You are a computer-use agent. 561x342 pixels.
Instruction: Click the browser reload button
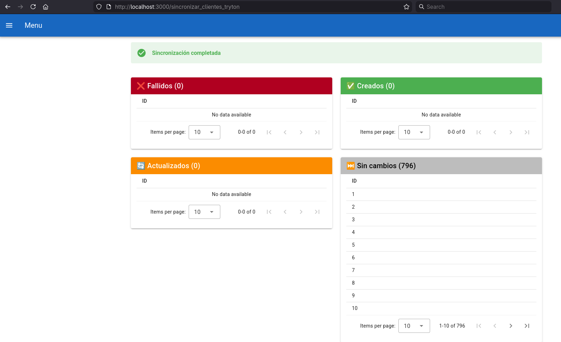click(33, 7)
